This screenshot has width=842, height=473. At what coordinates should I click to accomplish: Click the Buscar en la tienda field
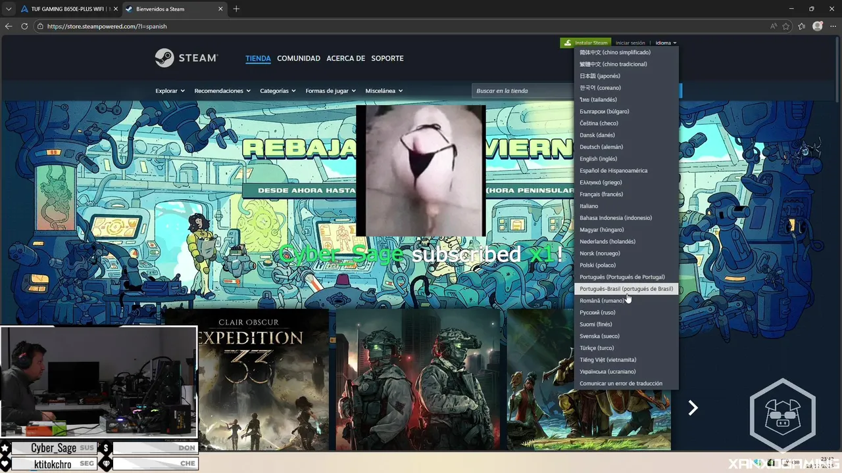pyautogui.click(x=523, y=91)
